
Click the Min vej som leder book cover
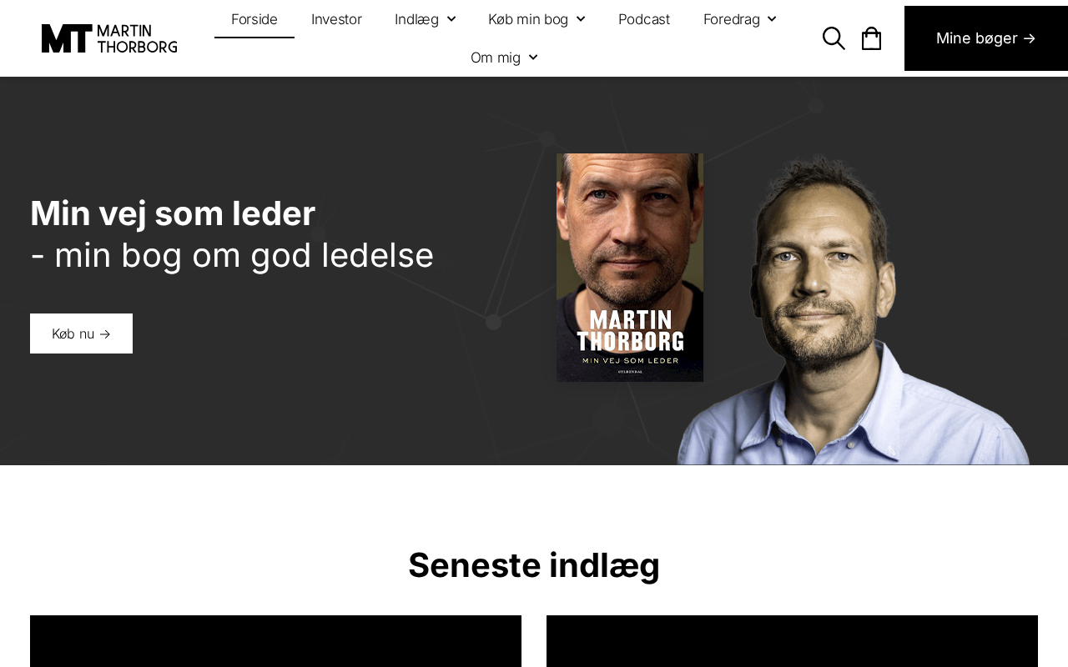(x=630, y=268)
